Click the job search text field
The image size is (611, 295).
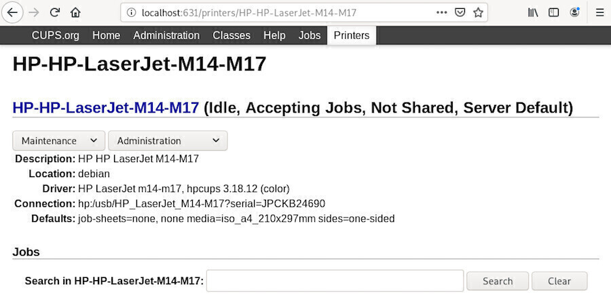point(335,281)
